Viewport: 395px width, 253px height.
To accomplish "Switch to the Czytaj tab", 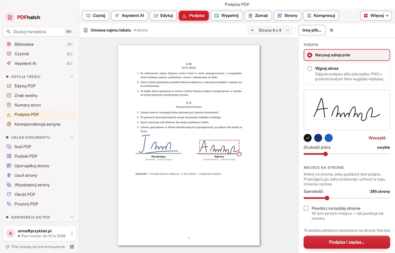I will 96,16.
